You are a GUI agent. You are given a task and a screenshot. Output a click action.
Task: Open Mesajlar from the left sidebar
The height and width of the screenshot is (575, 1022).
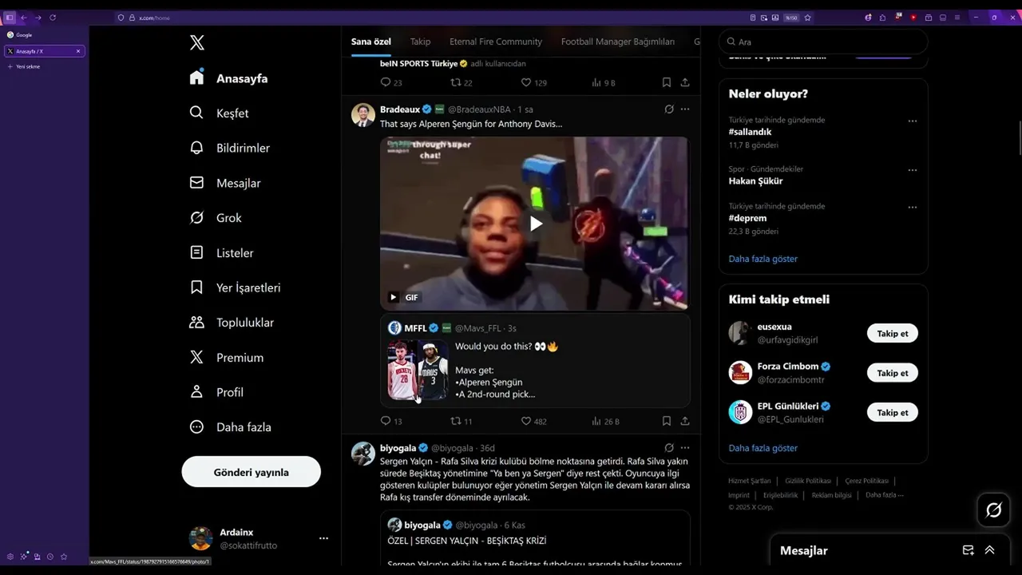(x=225, y=183)
